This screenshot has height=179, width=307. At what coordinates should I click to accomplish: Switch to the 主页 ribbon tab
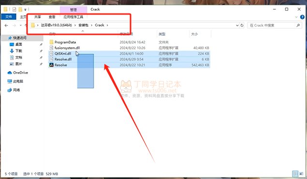point(23,17)
